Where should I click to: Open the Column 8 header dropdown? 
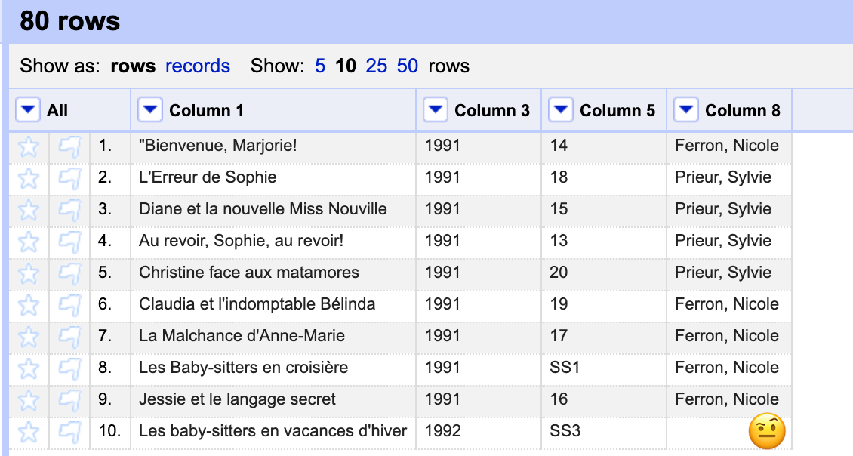[x=685, y=109]
